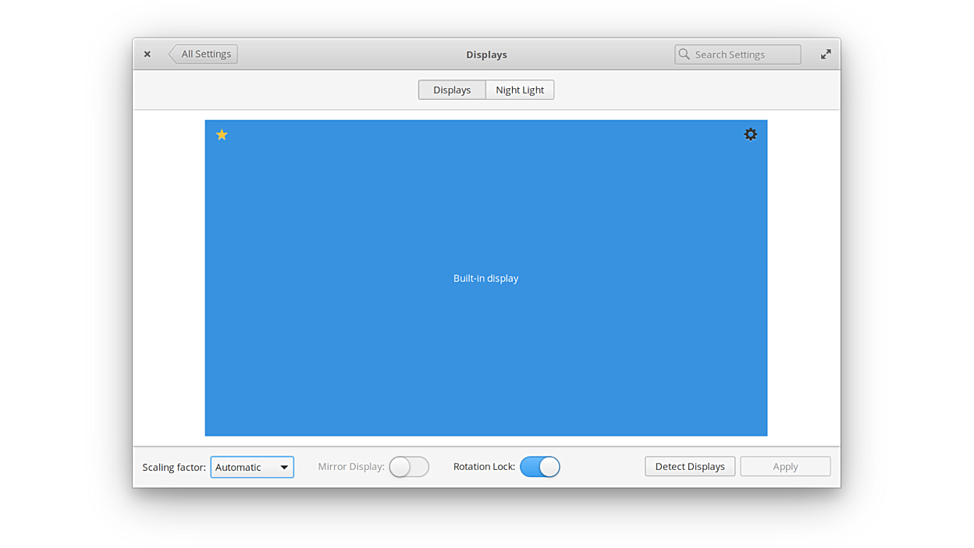Screen dimensions: 974x548
Task: Close the Displays settings window
Action: [x=147, y=54]
